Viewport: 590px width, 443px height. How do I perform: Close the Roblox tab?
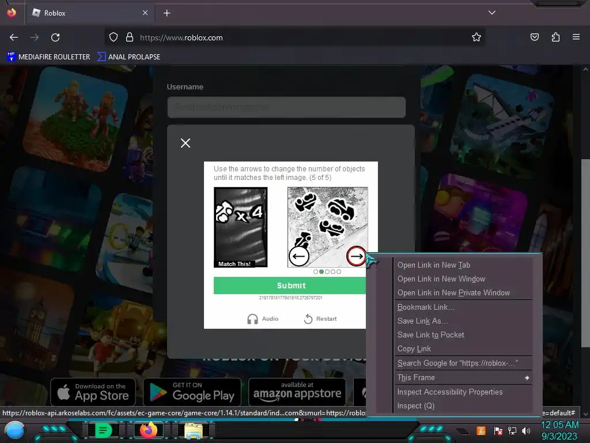click(x=145, y=13)
